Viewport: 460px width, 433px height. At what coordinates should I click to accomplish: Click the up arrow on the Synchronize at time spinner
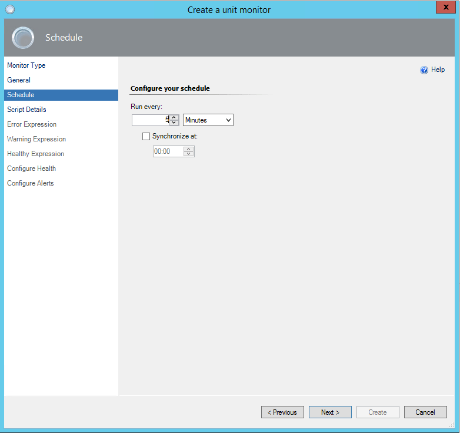coord(188,149)
